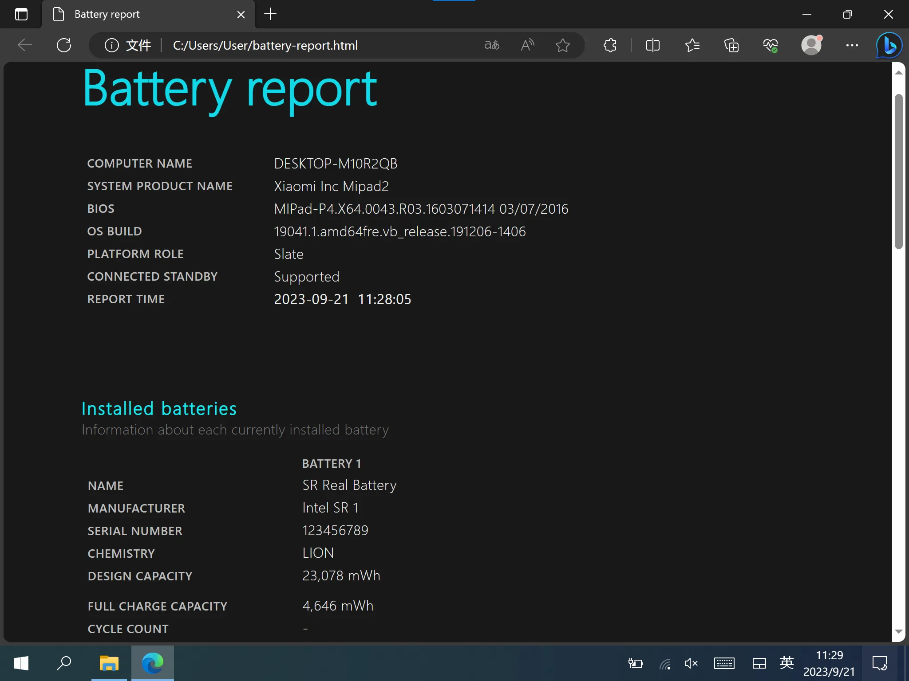Open network settings tray icon
Screen dimensions: 909x681
pyautogui.click(x=664, y=663)
